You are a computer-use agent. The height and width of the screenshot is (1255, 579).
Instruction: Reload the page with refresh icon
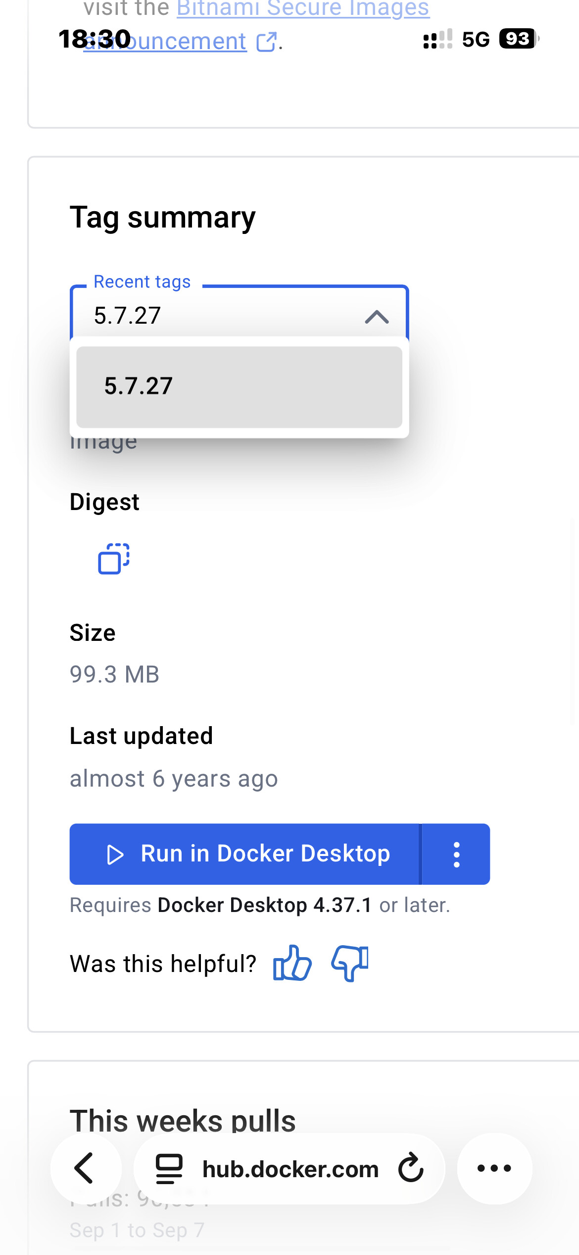pyautogui.click(x=411, y=1168)
